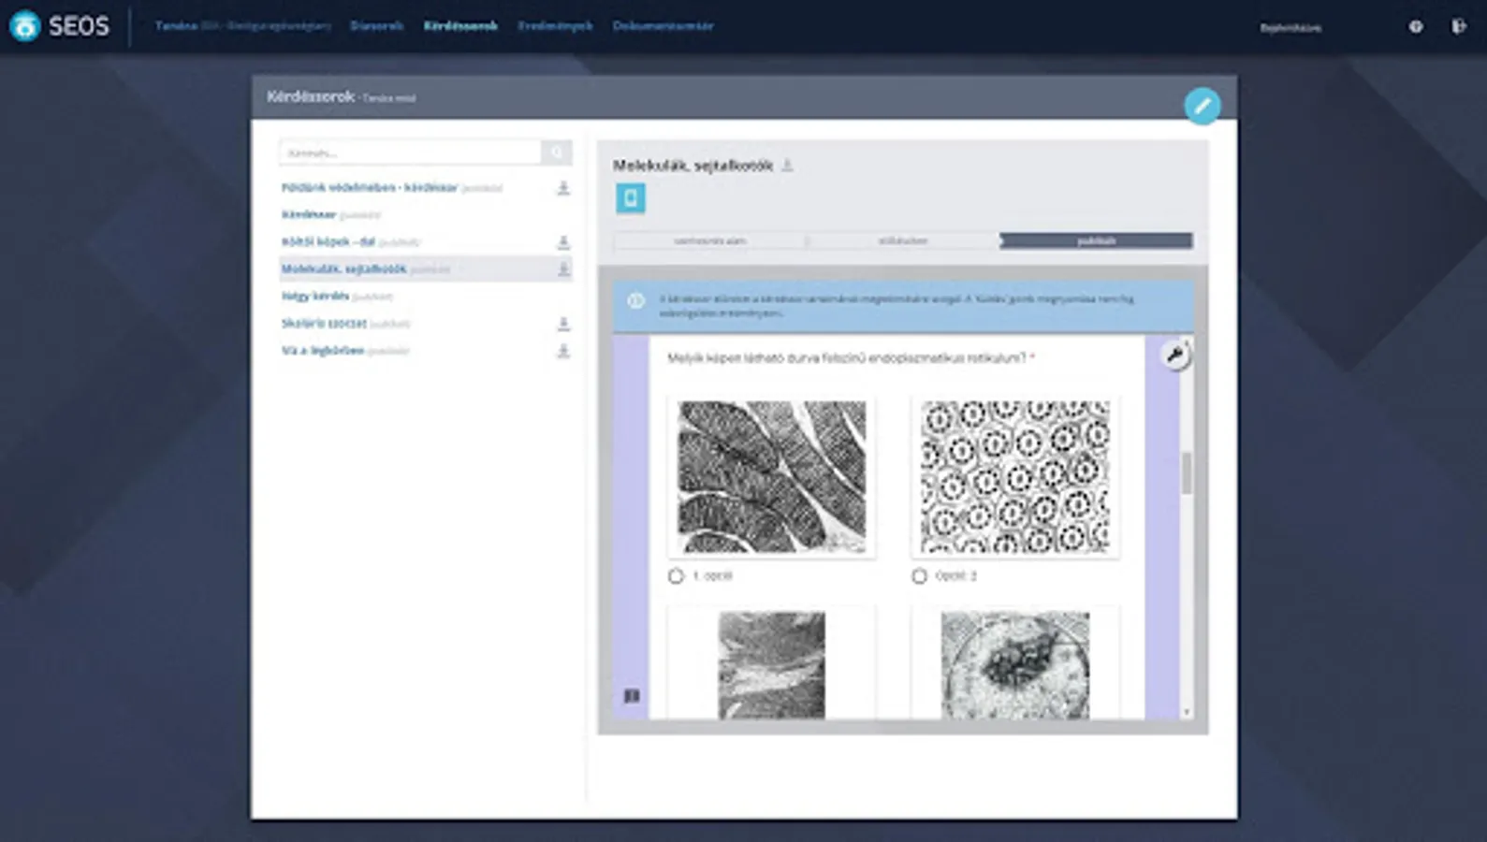1487x842 pixels.
Task: Click the Keresés search input field
Action: (411, 152)
